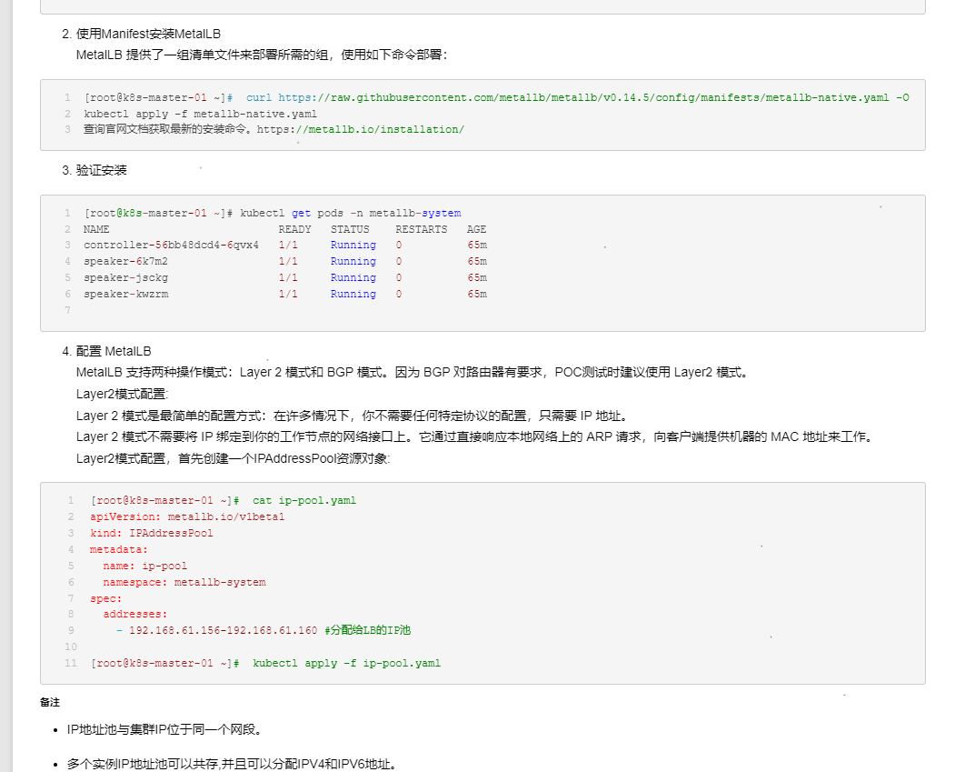Click sentence 'MetalLB 提供了一组清单文件来部署'
The width and height of the screenshot is (955, 772).
[262, 55]
